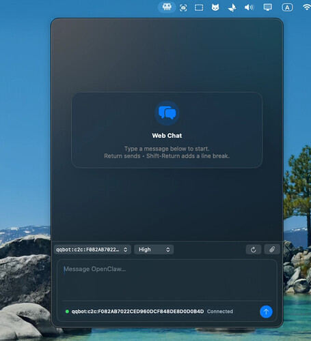
Task: Open the input source A indicator
Action: (287, 8)
